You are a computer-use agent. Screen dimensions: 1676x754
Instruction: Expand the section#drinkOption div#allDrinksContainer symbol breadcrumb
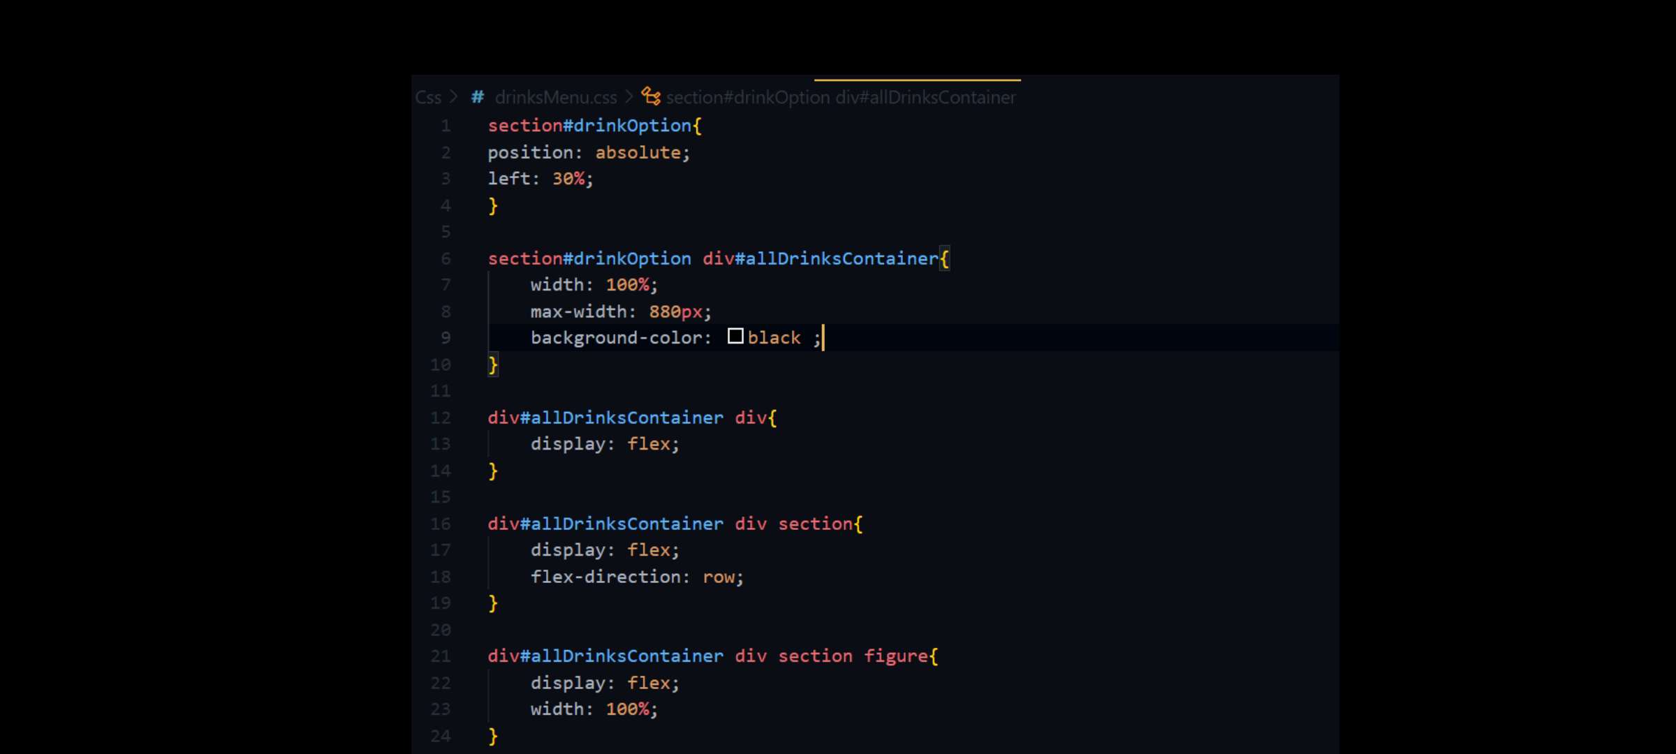[x=840, y=97]
